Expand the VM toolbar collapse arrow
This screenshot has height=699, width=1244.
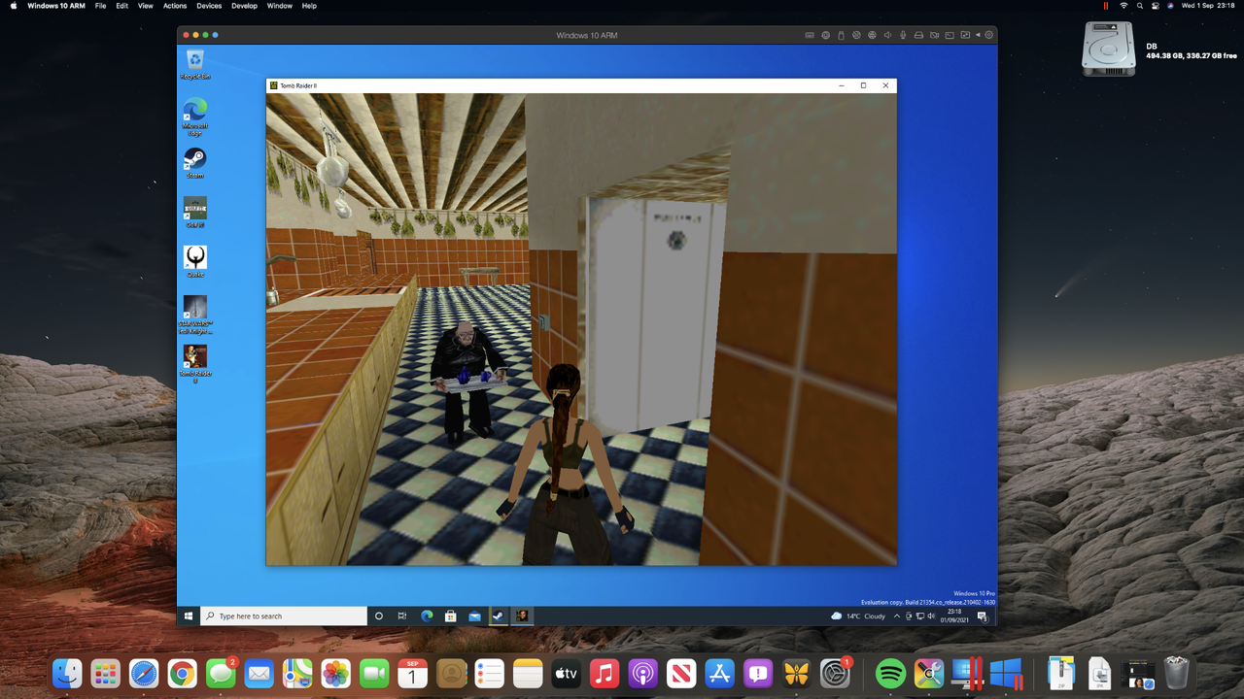click(x=979, y=35)
